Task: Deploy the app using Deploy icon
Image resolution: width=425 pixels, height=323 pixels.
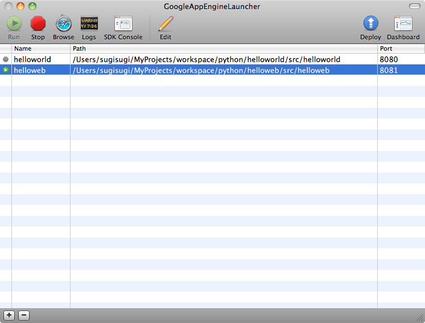Action: [x=370, y=23]
